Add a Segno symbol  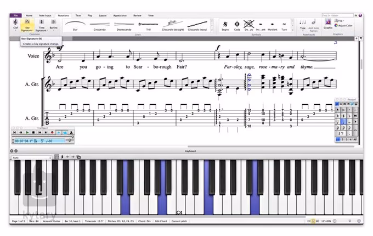click(x=225, y=25)
